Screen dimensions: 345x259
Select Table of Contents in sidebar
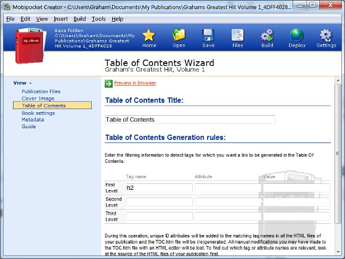(52, 105)
